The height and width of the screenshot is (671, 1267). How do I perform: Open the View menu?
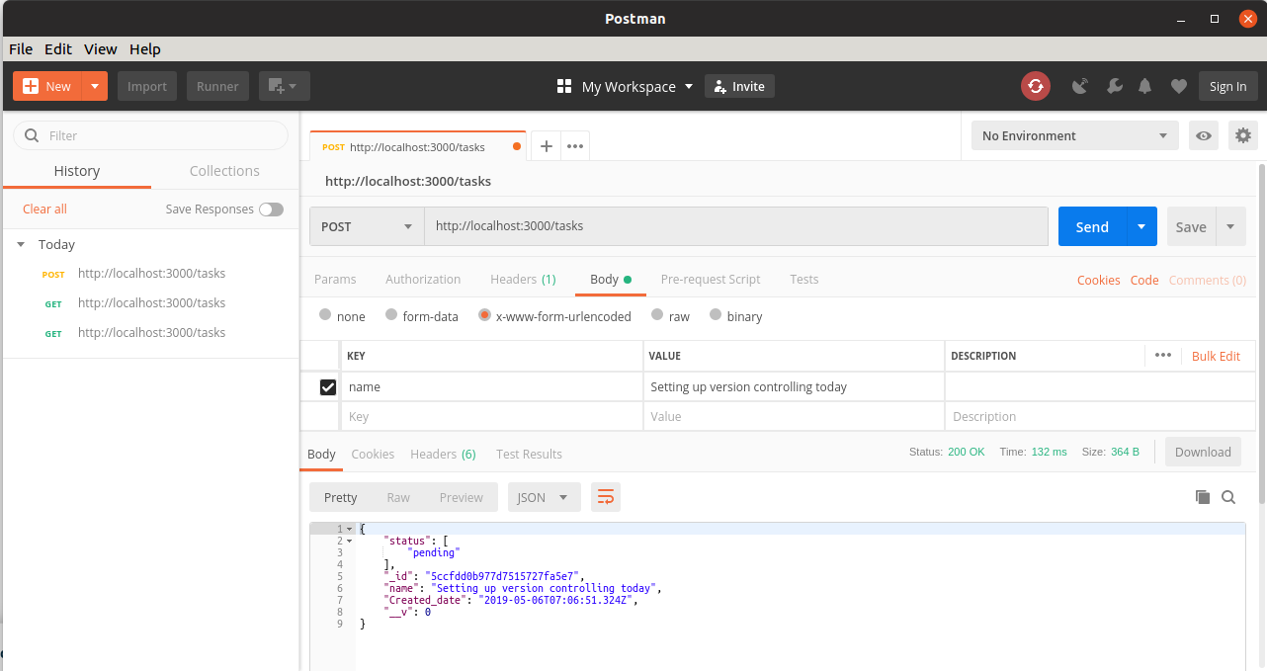[x=101, y=48]
